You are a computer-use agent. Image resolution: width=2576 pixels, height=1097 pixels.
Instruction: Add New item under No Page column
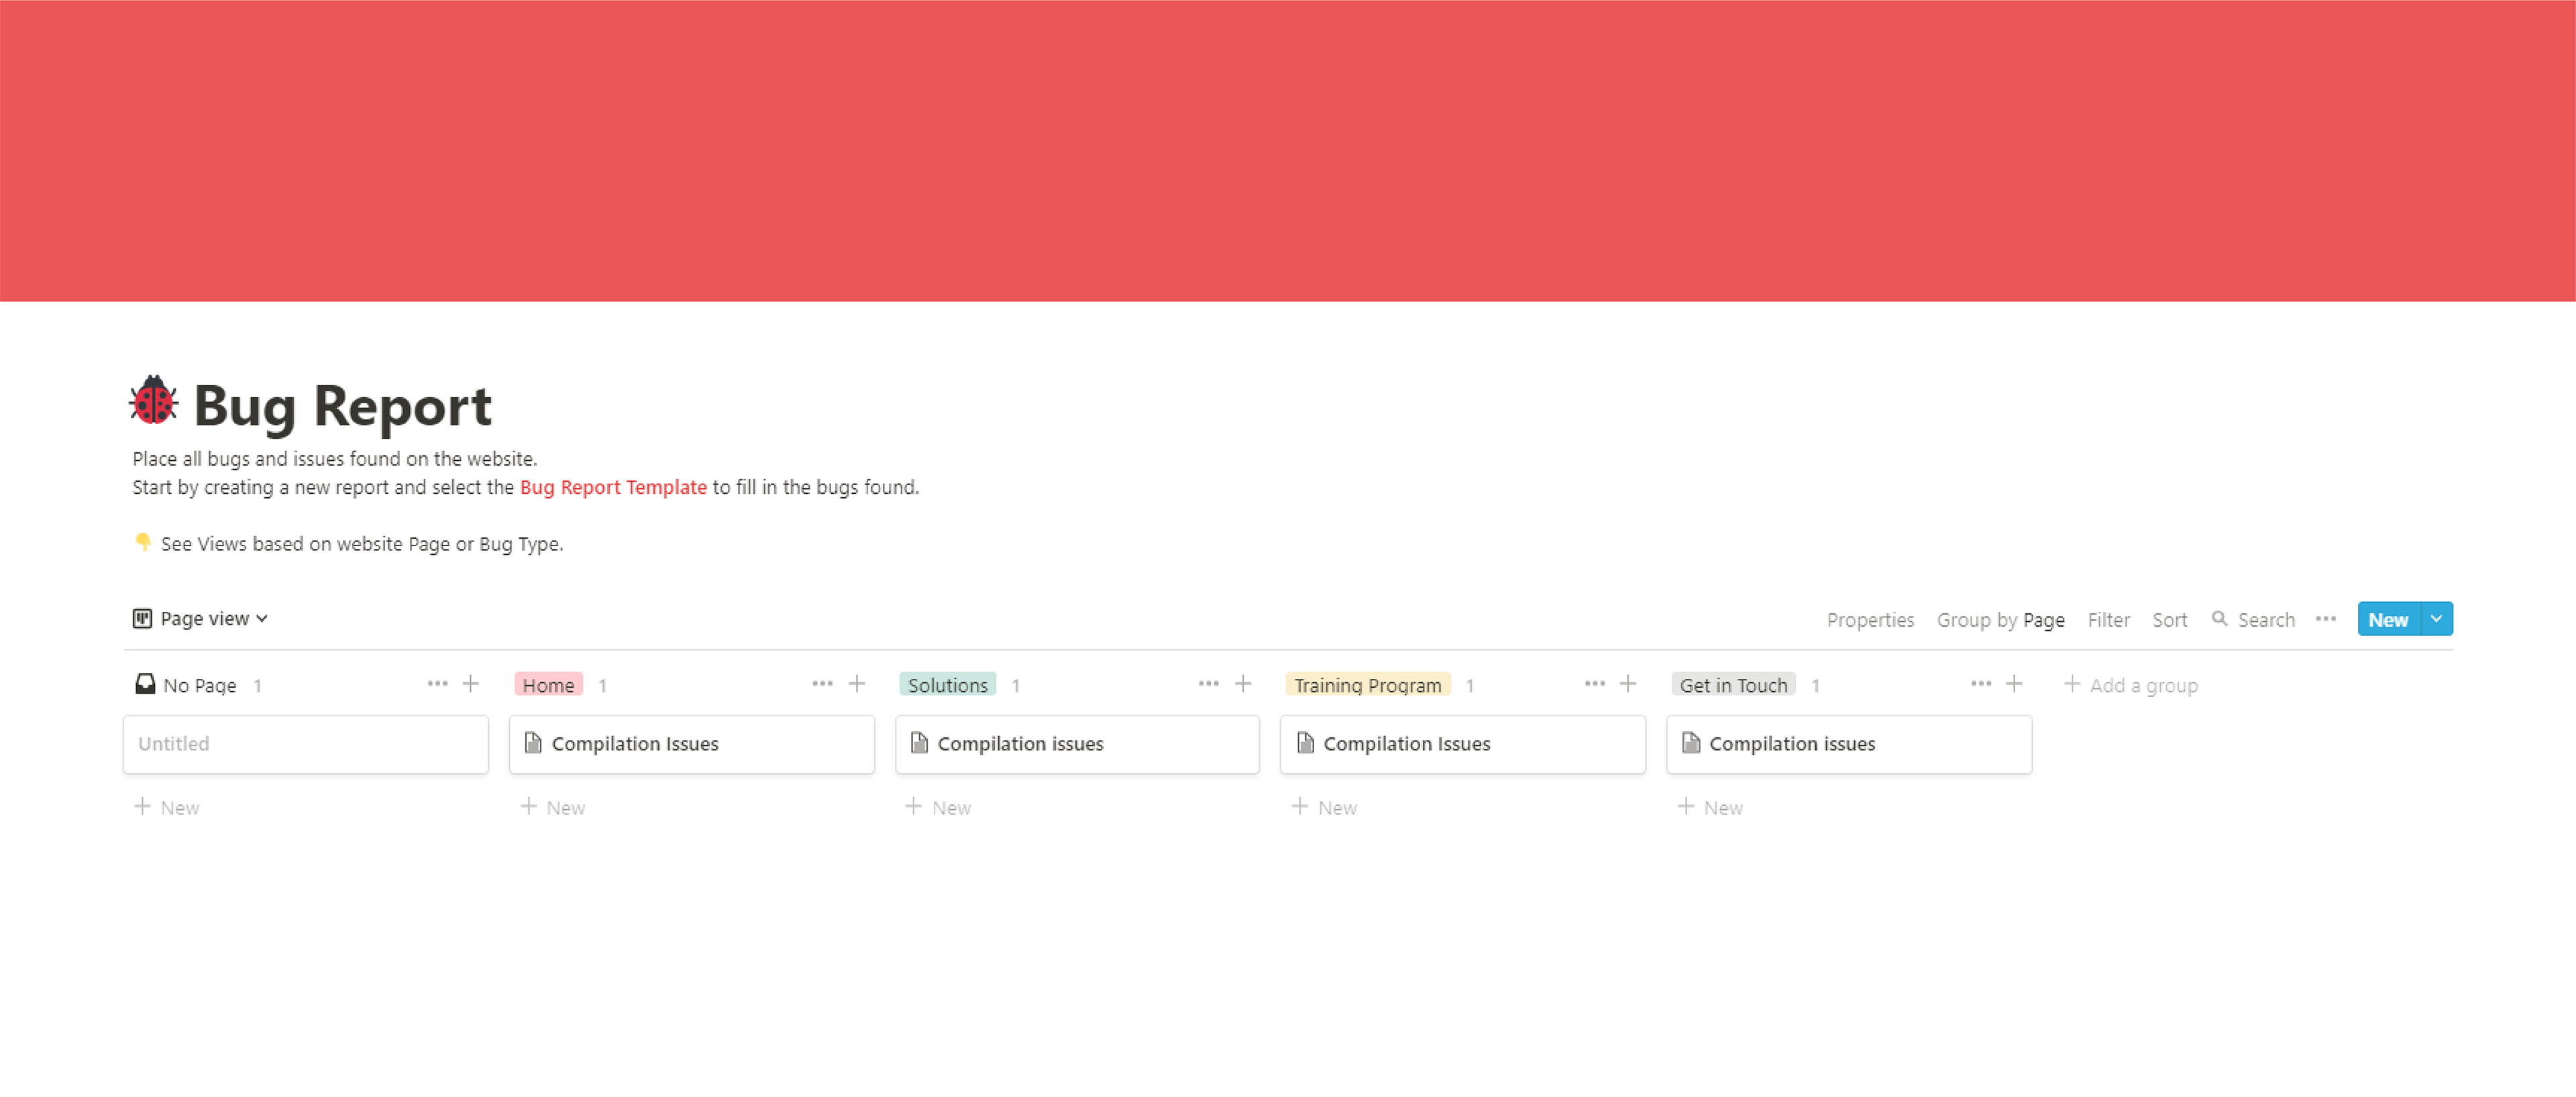(x=167, y=807)
